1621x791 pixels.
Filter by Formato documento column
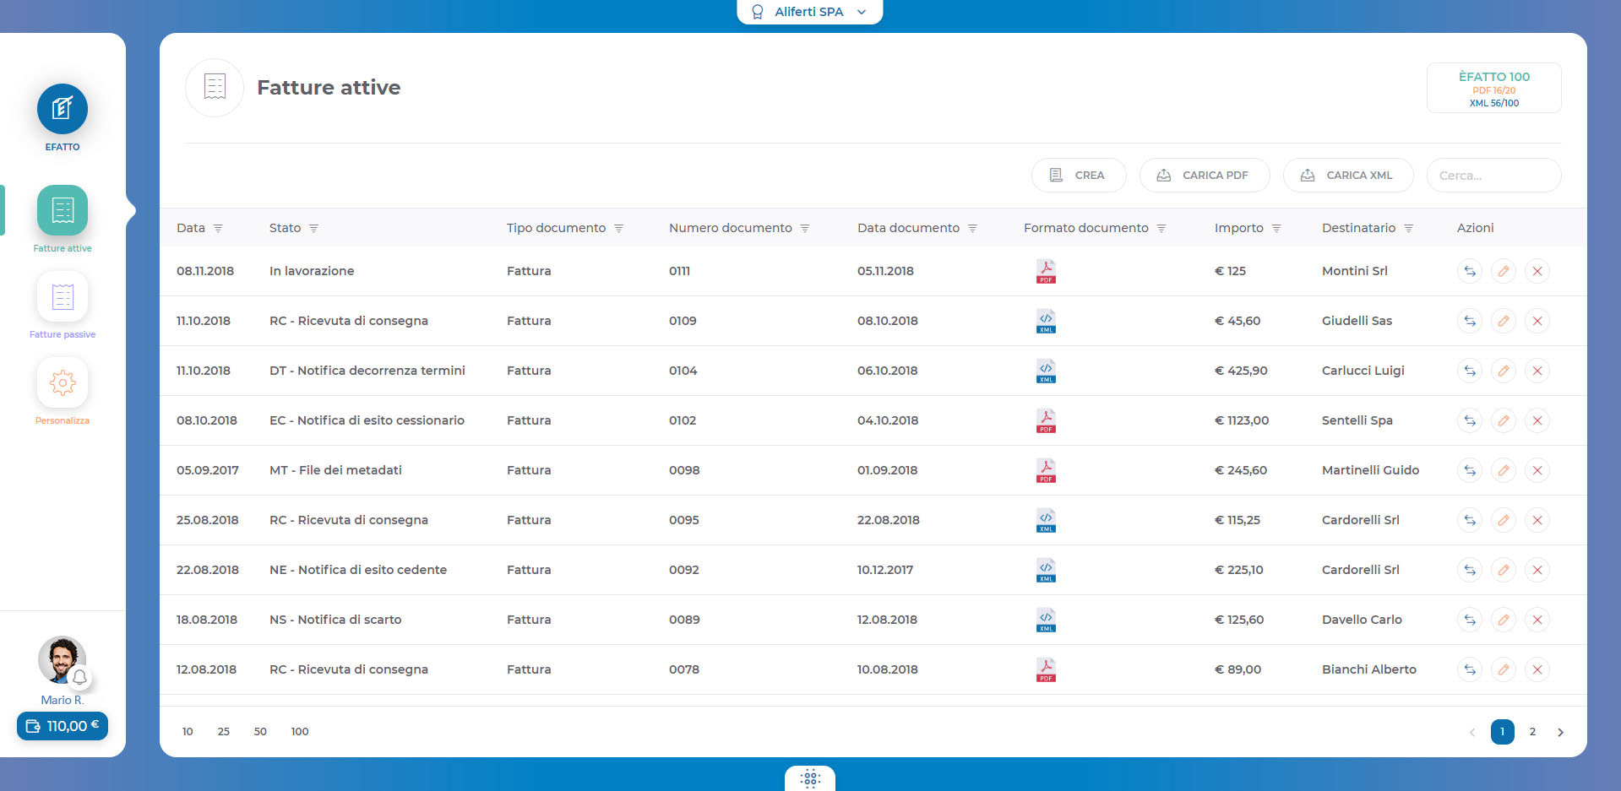tap(1161, 229)
